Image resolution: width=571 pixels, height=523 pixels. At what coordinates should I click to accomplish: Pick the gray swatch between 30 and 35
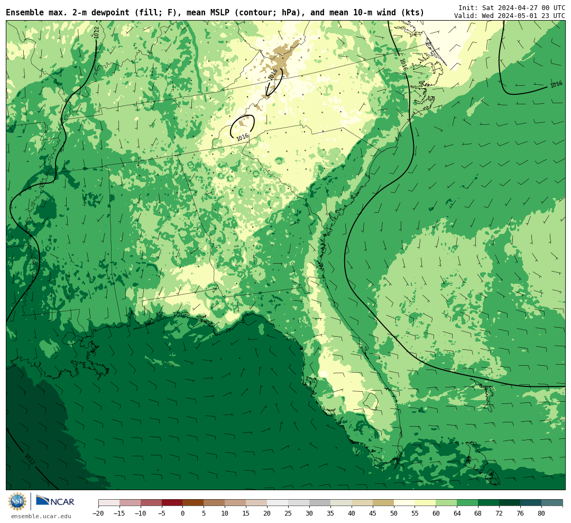[x=320, y=503]
